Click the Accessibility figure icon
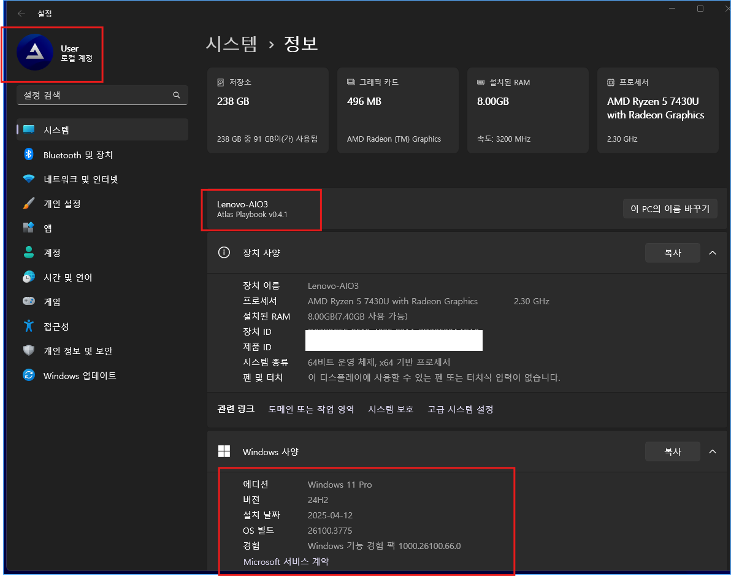This screenshot has height=576, width=731. (29, 326)
